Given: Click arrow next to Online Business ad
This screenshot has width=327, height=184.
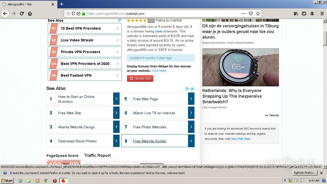Looking at the screenshot, I should [x=116, y=99].
